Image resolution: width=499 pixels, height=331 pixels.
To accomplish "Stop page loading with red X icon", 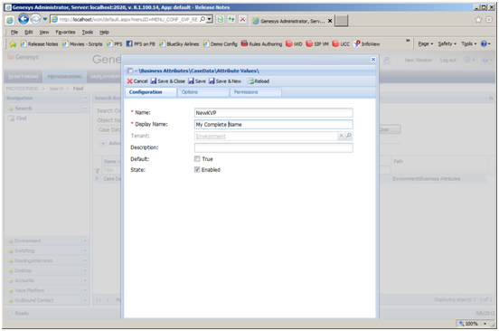I will tap(243, 19).
